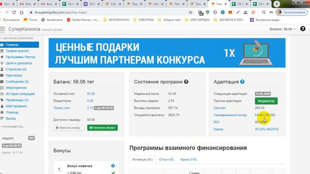
Task: Open Сообщения (0)
Action: 17,82
